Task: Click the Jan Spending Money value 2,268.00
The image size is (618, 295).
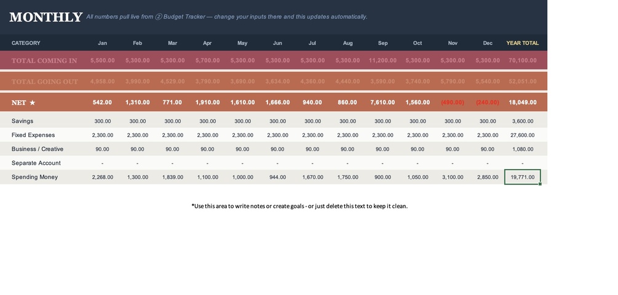Action: 103,177
